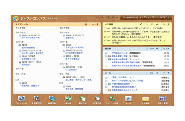Screen dimensions: 185x121
Task: Open schedule panel 一覧 list link
Action: 95,24
